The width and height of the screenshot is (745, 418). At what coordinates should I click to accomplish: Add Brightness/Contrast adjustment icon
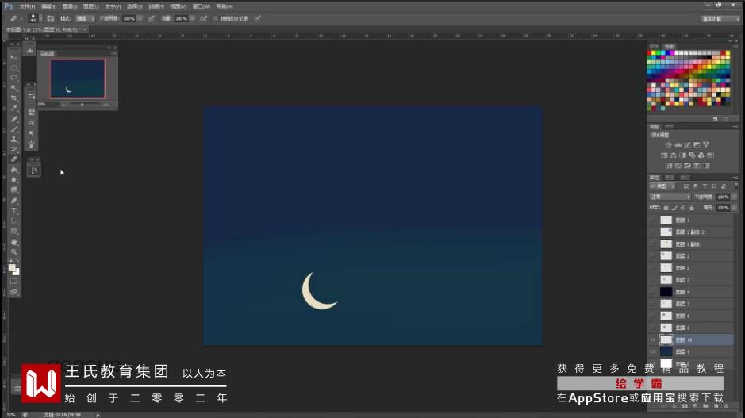669,144
